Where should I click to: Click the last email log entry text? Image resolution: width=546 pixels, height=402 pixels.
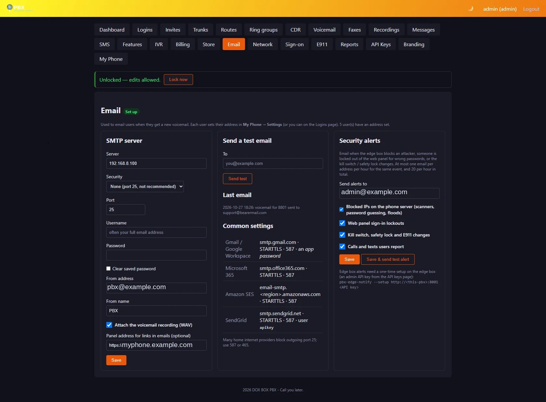tap(261, 210)
